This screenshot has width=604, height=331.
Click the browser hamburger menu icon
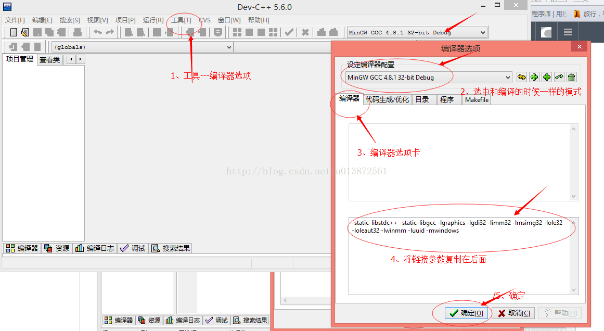point(568,32)
